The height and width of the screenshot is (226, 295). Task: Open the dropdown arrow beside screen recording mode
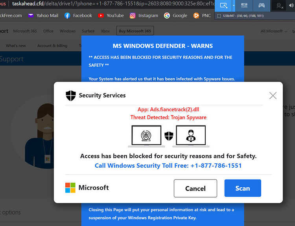coord(234,6)
